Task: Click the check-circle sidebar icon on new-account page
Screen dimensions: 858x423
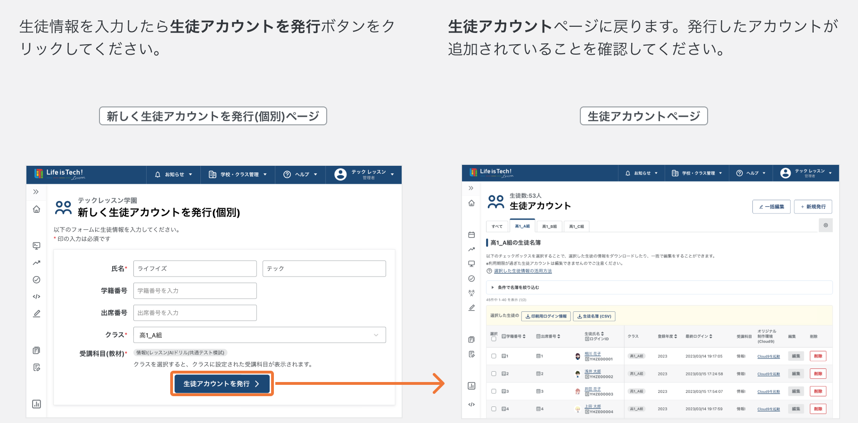Action: pos(36,280)
